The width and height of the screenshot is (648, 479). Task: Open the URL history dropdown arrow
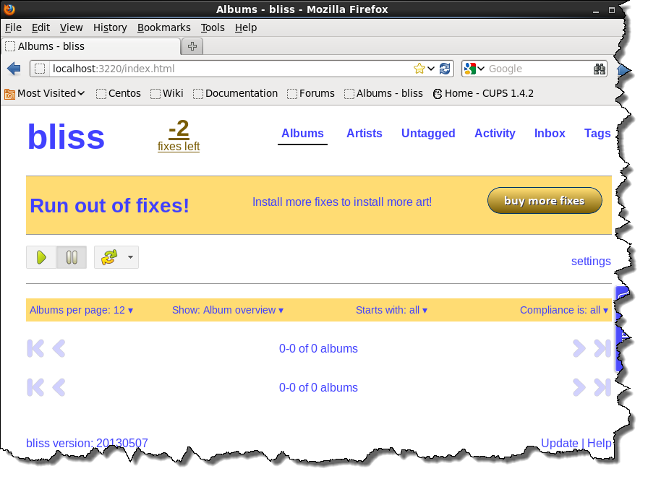(431, 69)
